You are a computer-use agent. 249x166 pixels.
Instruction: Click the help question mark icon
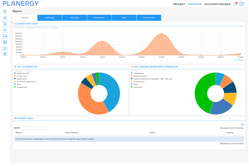pyautogui.click(x=5, y=49)
